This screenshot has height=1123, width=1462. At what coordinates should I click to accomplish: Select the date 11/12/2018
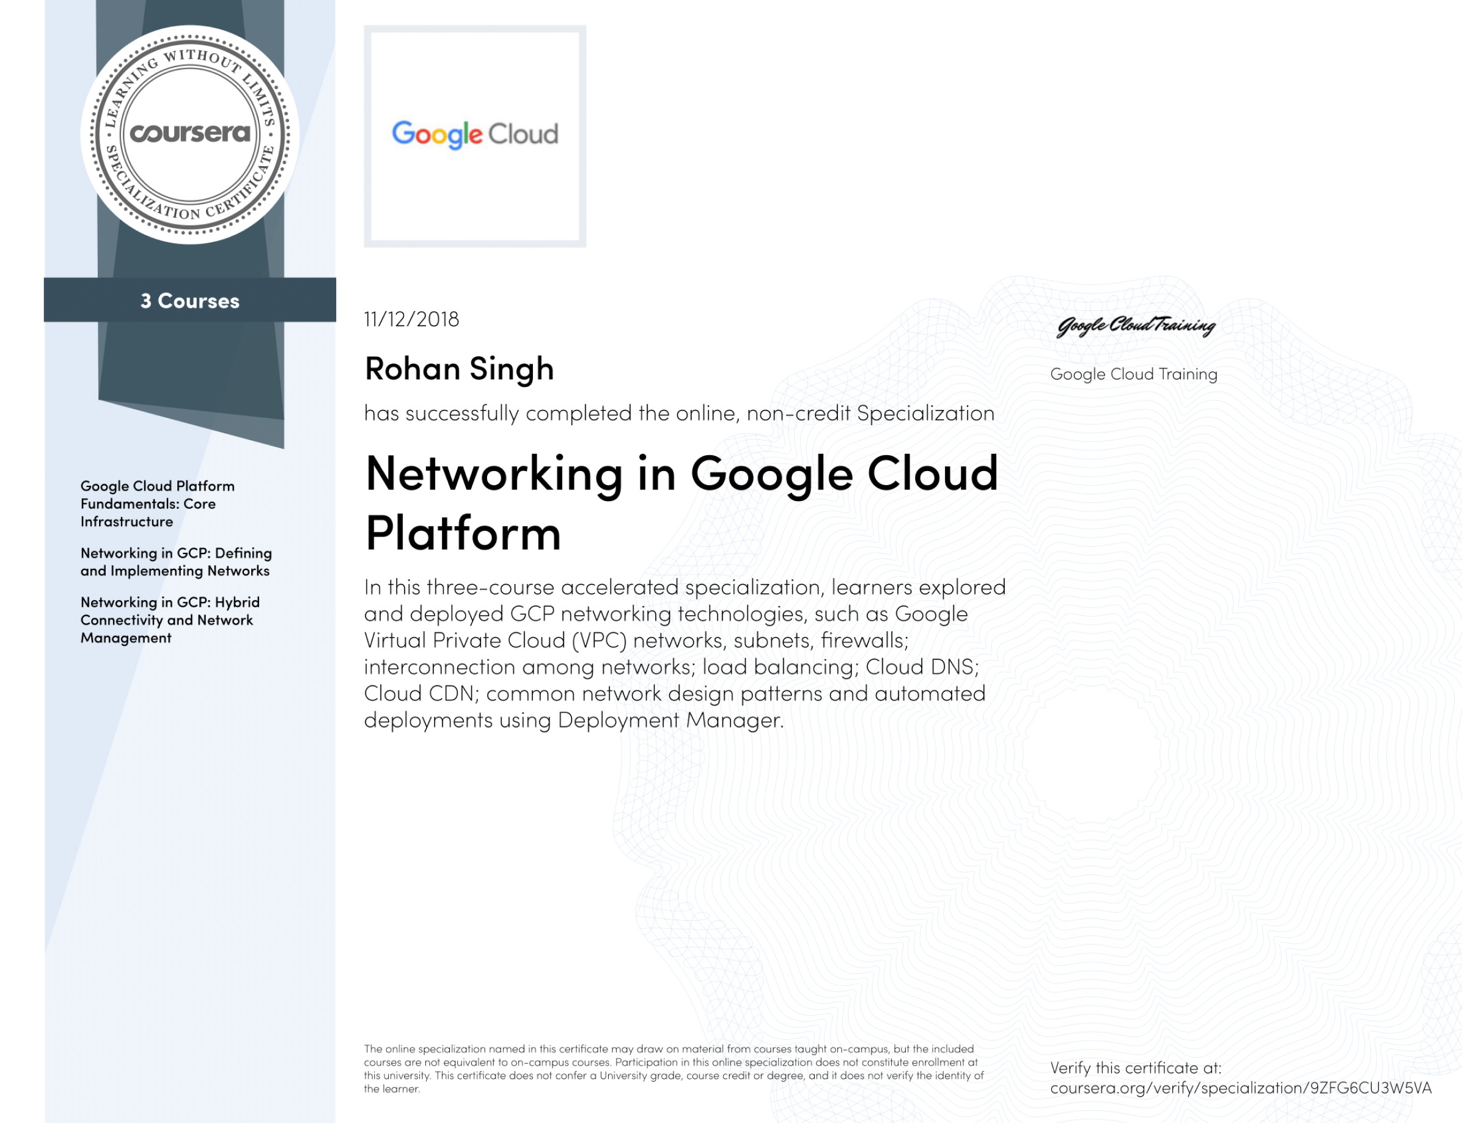coord(411,319)
